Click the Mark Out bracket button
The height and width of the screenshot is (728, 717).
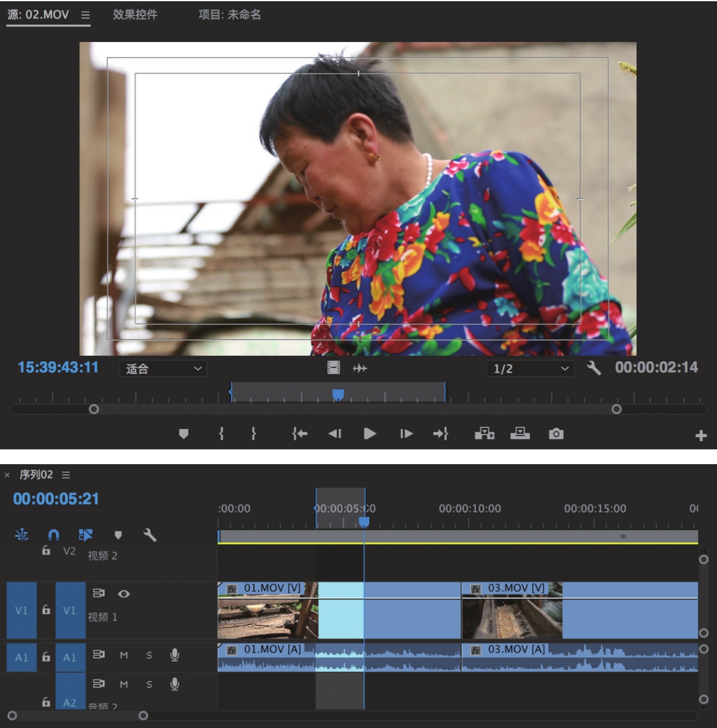pos(253,434)
